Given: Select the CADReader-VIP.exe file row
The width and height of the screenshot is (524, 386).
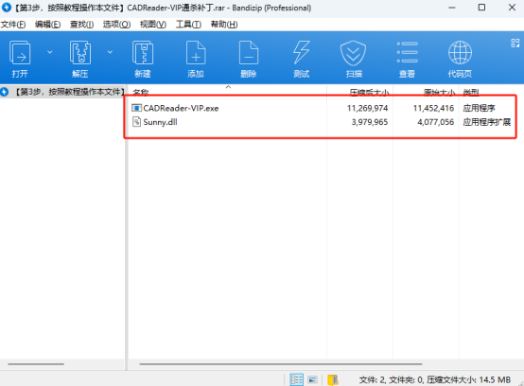Looking at the screenshot, I should [322, 108].
